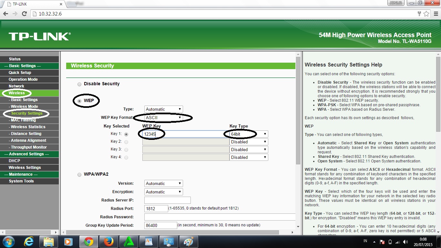The width and height of the screenshot is (441, 248).
Task: Show hidden system tray icons
Action: pyautogui.click(x=374, y=242)
